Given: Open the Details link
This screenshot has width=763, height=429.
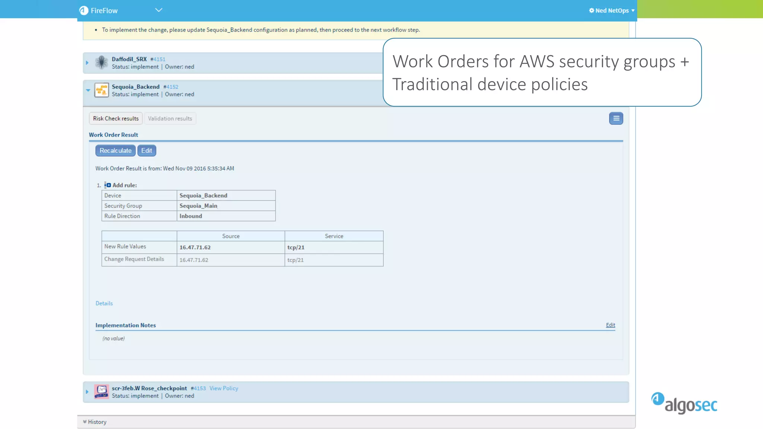Looking at the screenshot, I should point(104,303).
